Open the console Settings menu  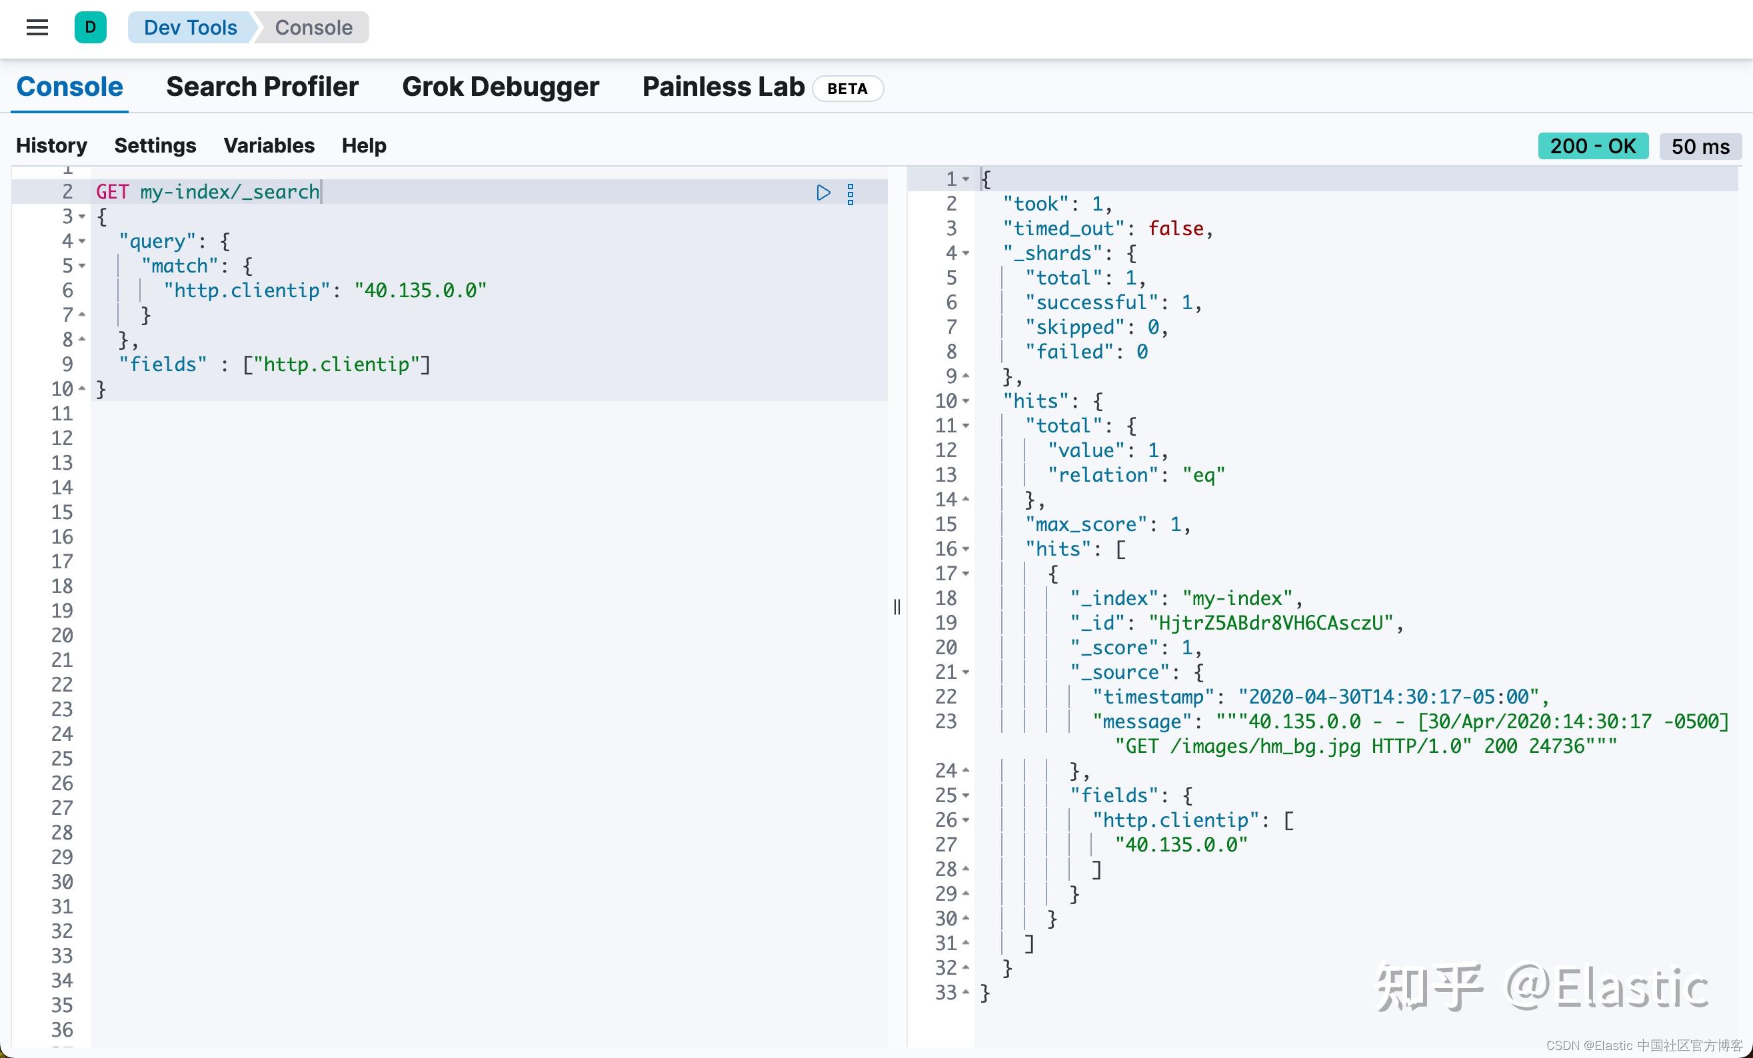155,146
